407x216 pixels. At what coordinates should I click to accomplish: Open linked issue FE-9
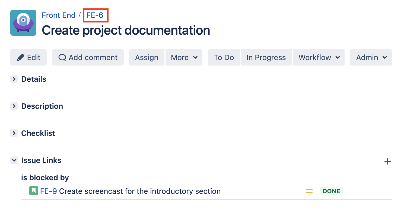(49, 191)
